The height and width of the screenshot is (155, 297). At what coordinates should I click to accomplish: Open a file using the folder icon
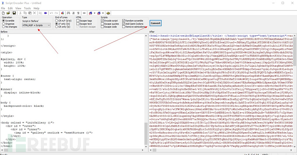click(x=8, y=13)
